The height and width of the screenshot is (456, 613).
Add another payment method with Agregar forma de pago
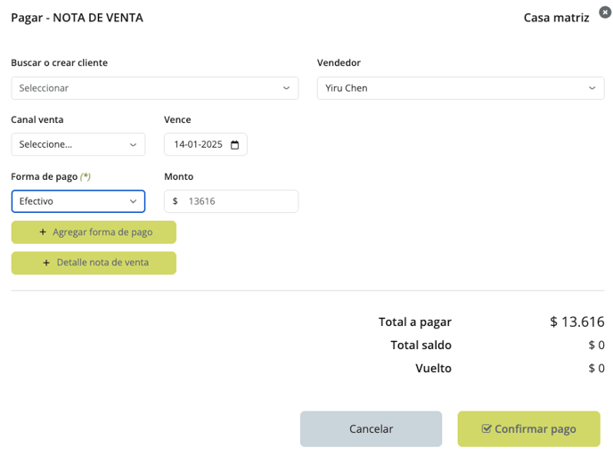point(94,232)
